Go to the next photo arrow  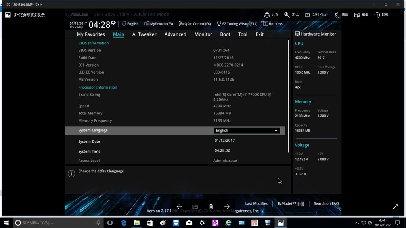point(226,206)
